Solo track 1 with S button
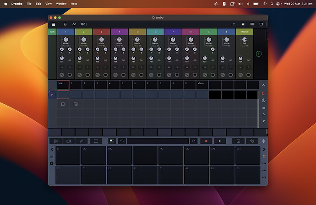The width and height of the screenshot is (316, 205). [x=70, y=67]
